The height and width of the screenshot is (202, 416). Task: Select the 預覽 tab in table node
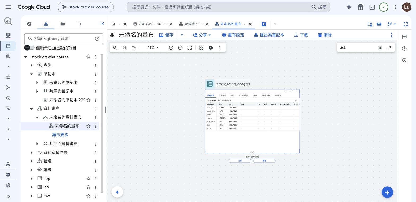pos(232,95)
